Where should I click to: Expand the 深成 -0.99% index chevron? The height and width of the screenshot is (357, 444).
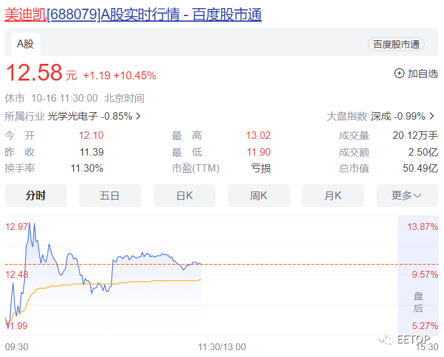coord(432,116)
